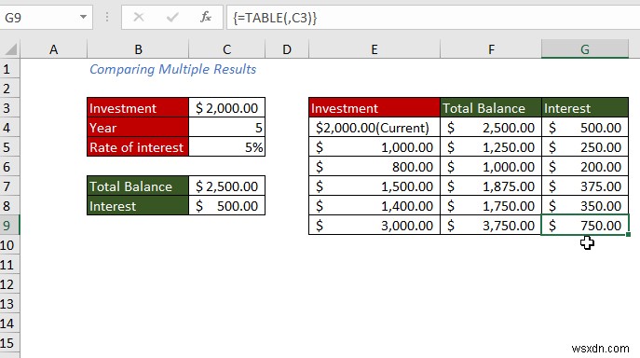Click total balance cell showing 3,750.00
This screenshot has height=358, width=640.
click(491, 226)
